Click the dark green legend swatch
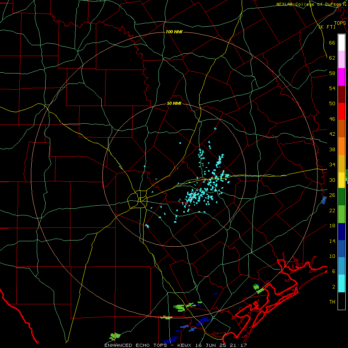 tap(341, 197)
